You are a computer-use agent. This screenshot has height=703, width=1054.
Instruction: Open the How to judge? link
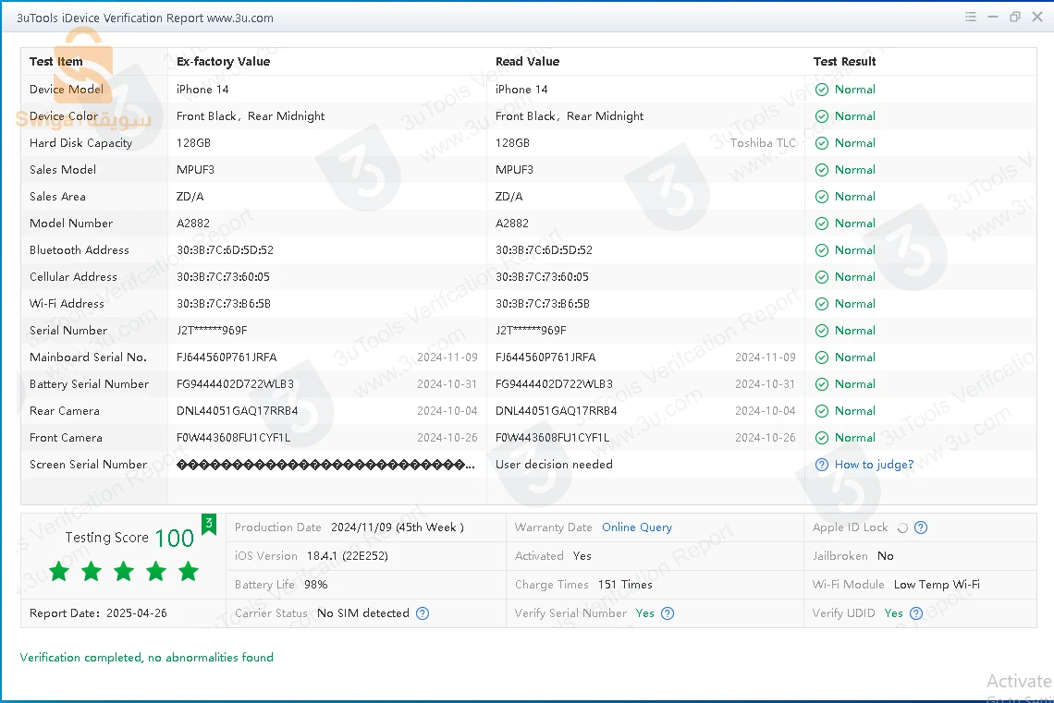(x=874, y=465)
